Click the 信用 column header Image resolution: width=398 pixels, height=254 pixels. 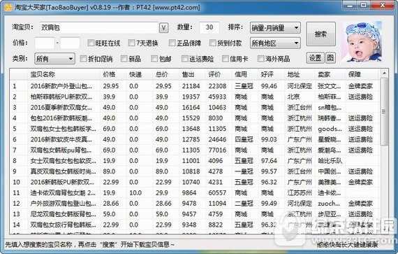[x=245, y=74]
